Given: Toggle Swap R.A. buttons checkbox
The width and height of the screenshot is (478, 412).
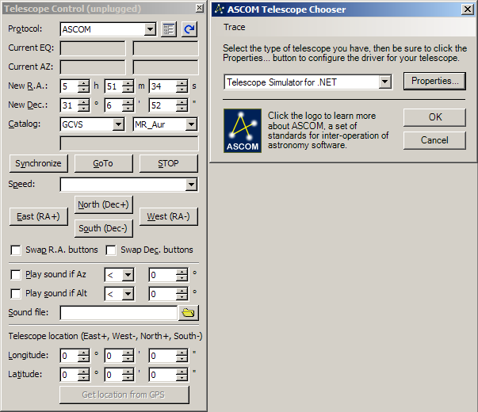Looking at the screenshot, I should coord(16,250).
